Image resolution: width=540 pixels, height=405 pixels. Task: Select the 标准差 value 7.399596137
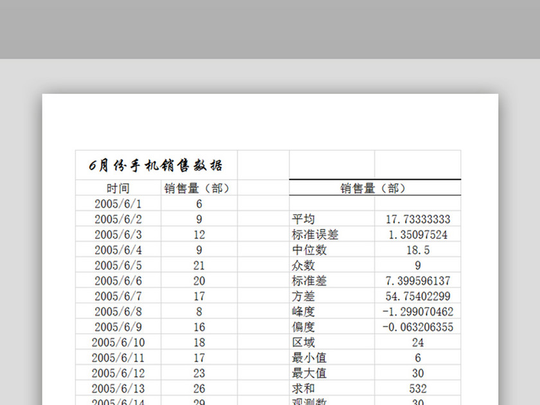click(418, 281)
